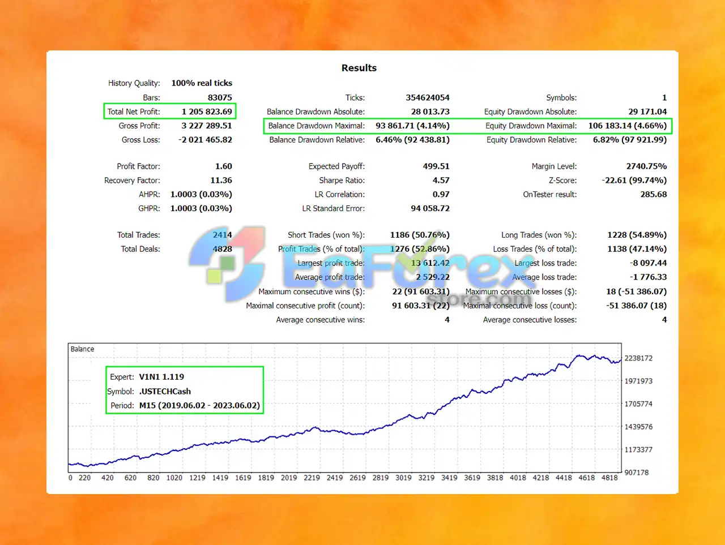Image resolution: width=725 pixels, height=545 pixels.
Task: Select the OnTester result value 285.68
Action: coord(654,194)
